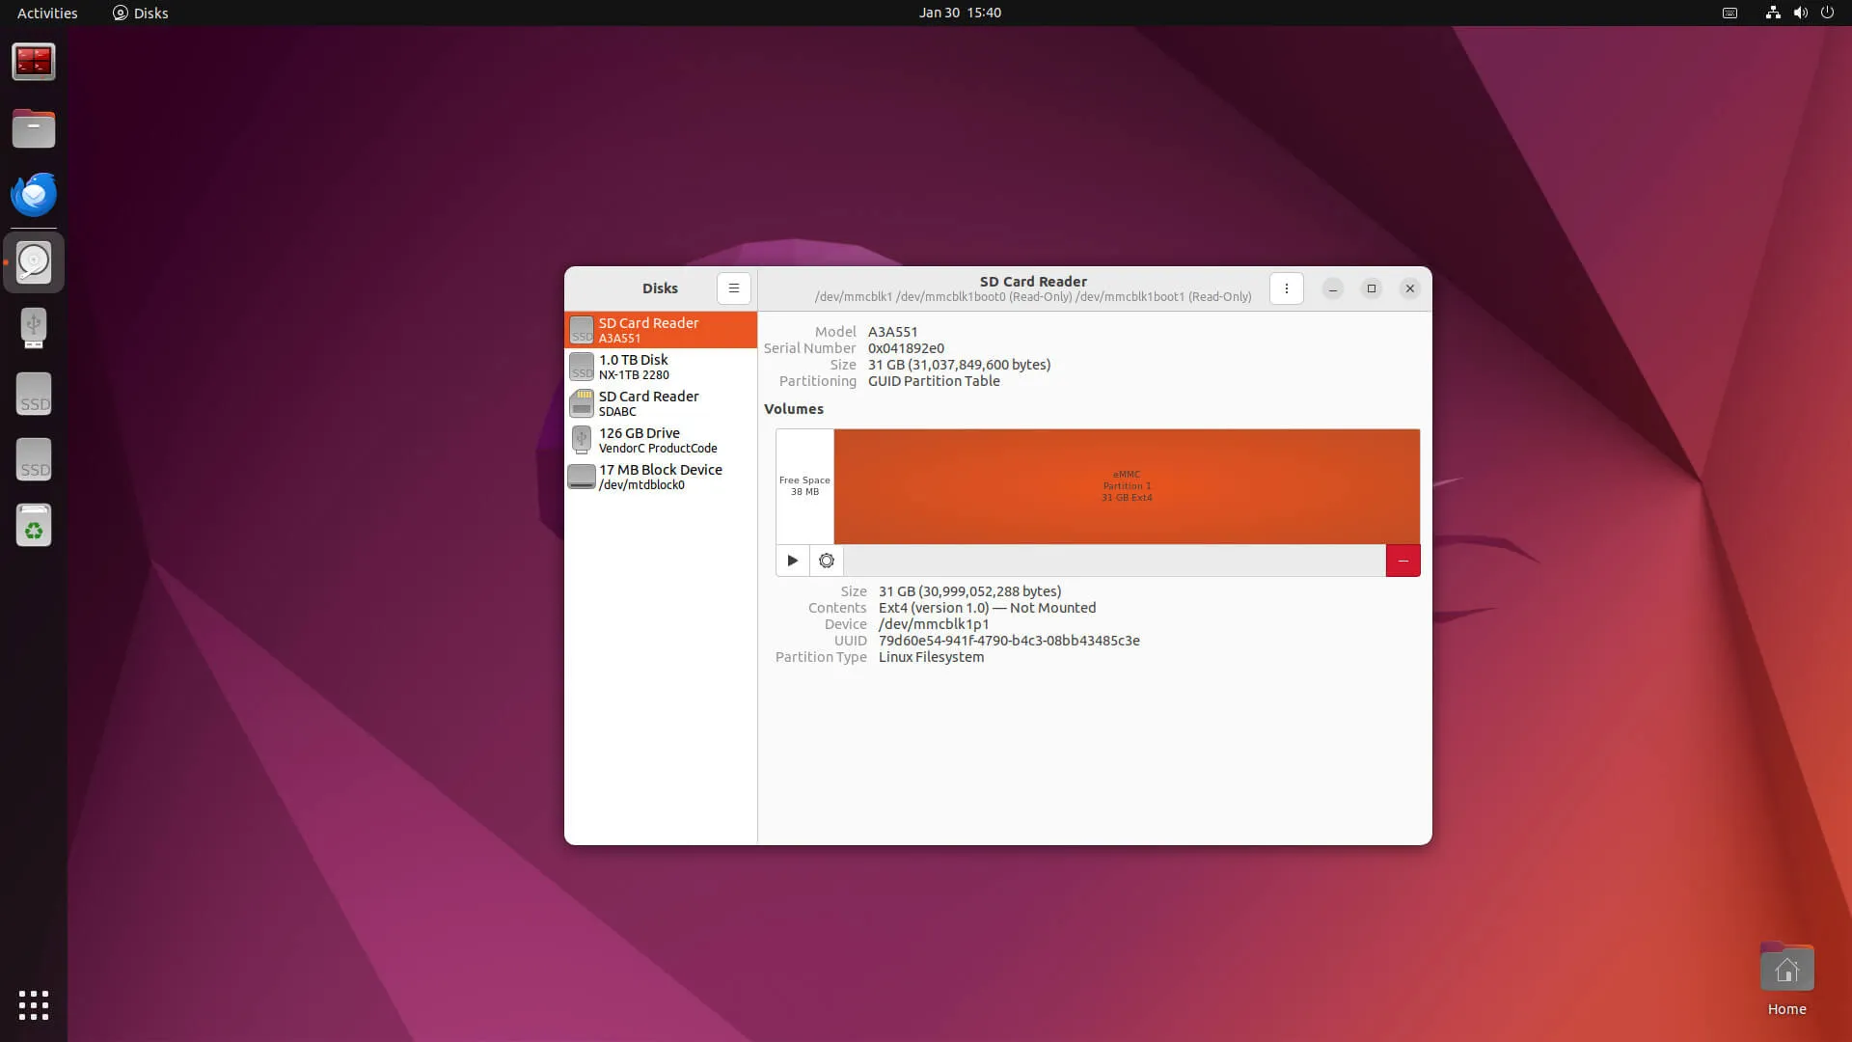Select the SD Card Reader SDABC entry

661,403
